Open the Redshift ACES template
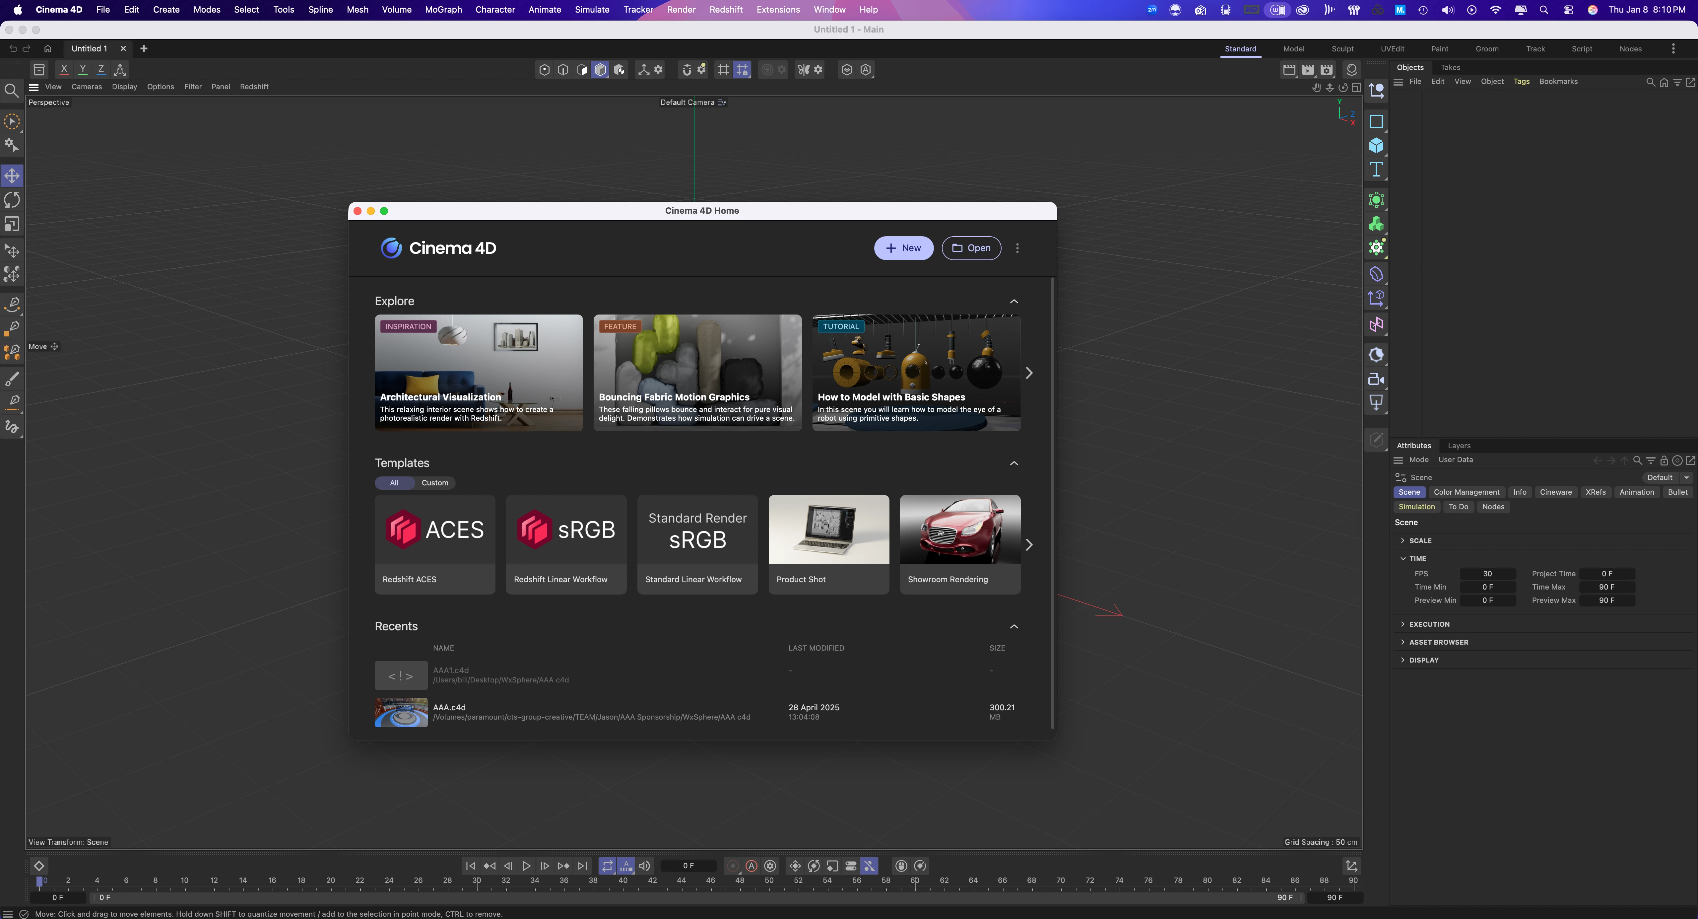 pos(435,544)
